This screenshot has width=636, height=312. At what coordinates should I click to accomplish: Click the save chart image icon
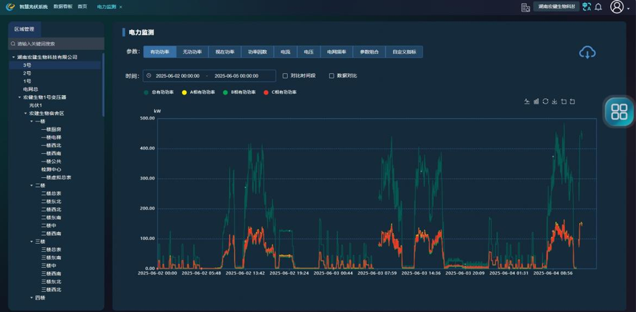[554, 101]
